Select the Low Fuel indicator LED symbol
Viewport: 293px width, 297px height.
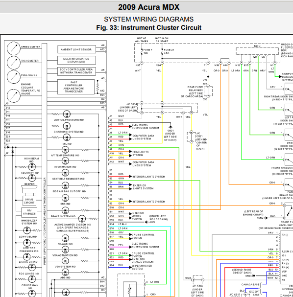27,243
